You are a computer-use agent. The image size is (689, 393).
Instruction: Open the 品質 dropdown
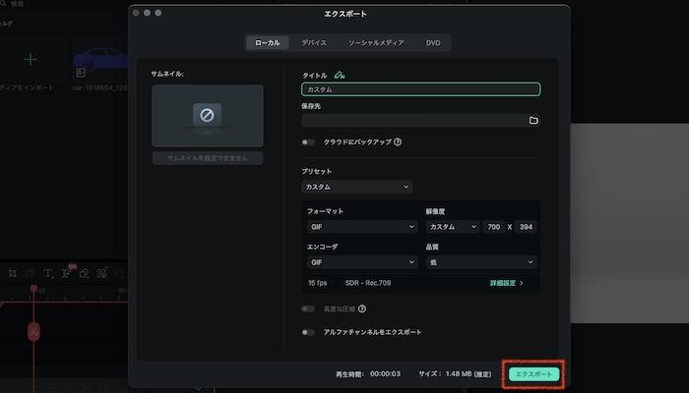(481, 262)
